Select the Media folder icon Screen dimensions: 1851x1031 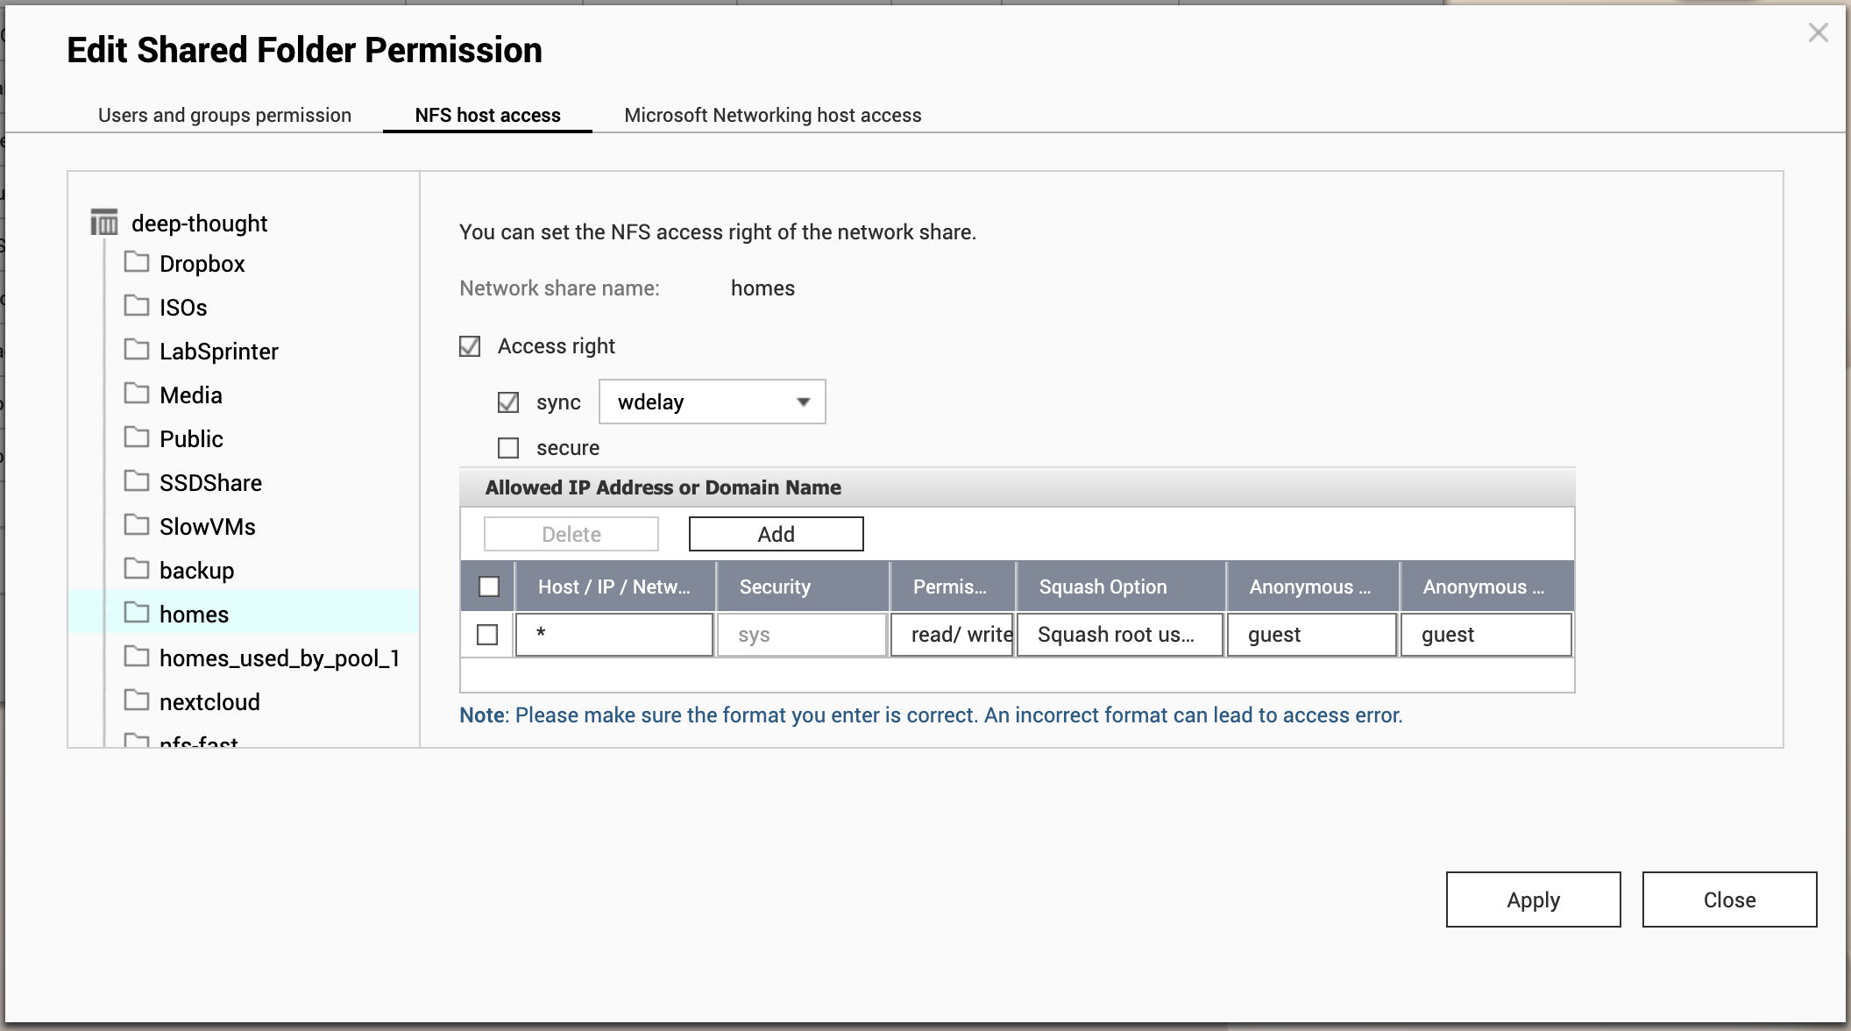click(x=137, y=394)
